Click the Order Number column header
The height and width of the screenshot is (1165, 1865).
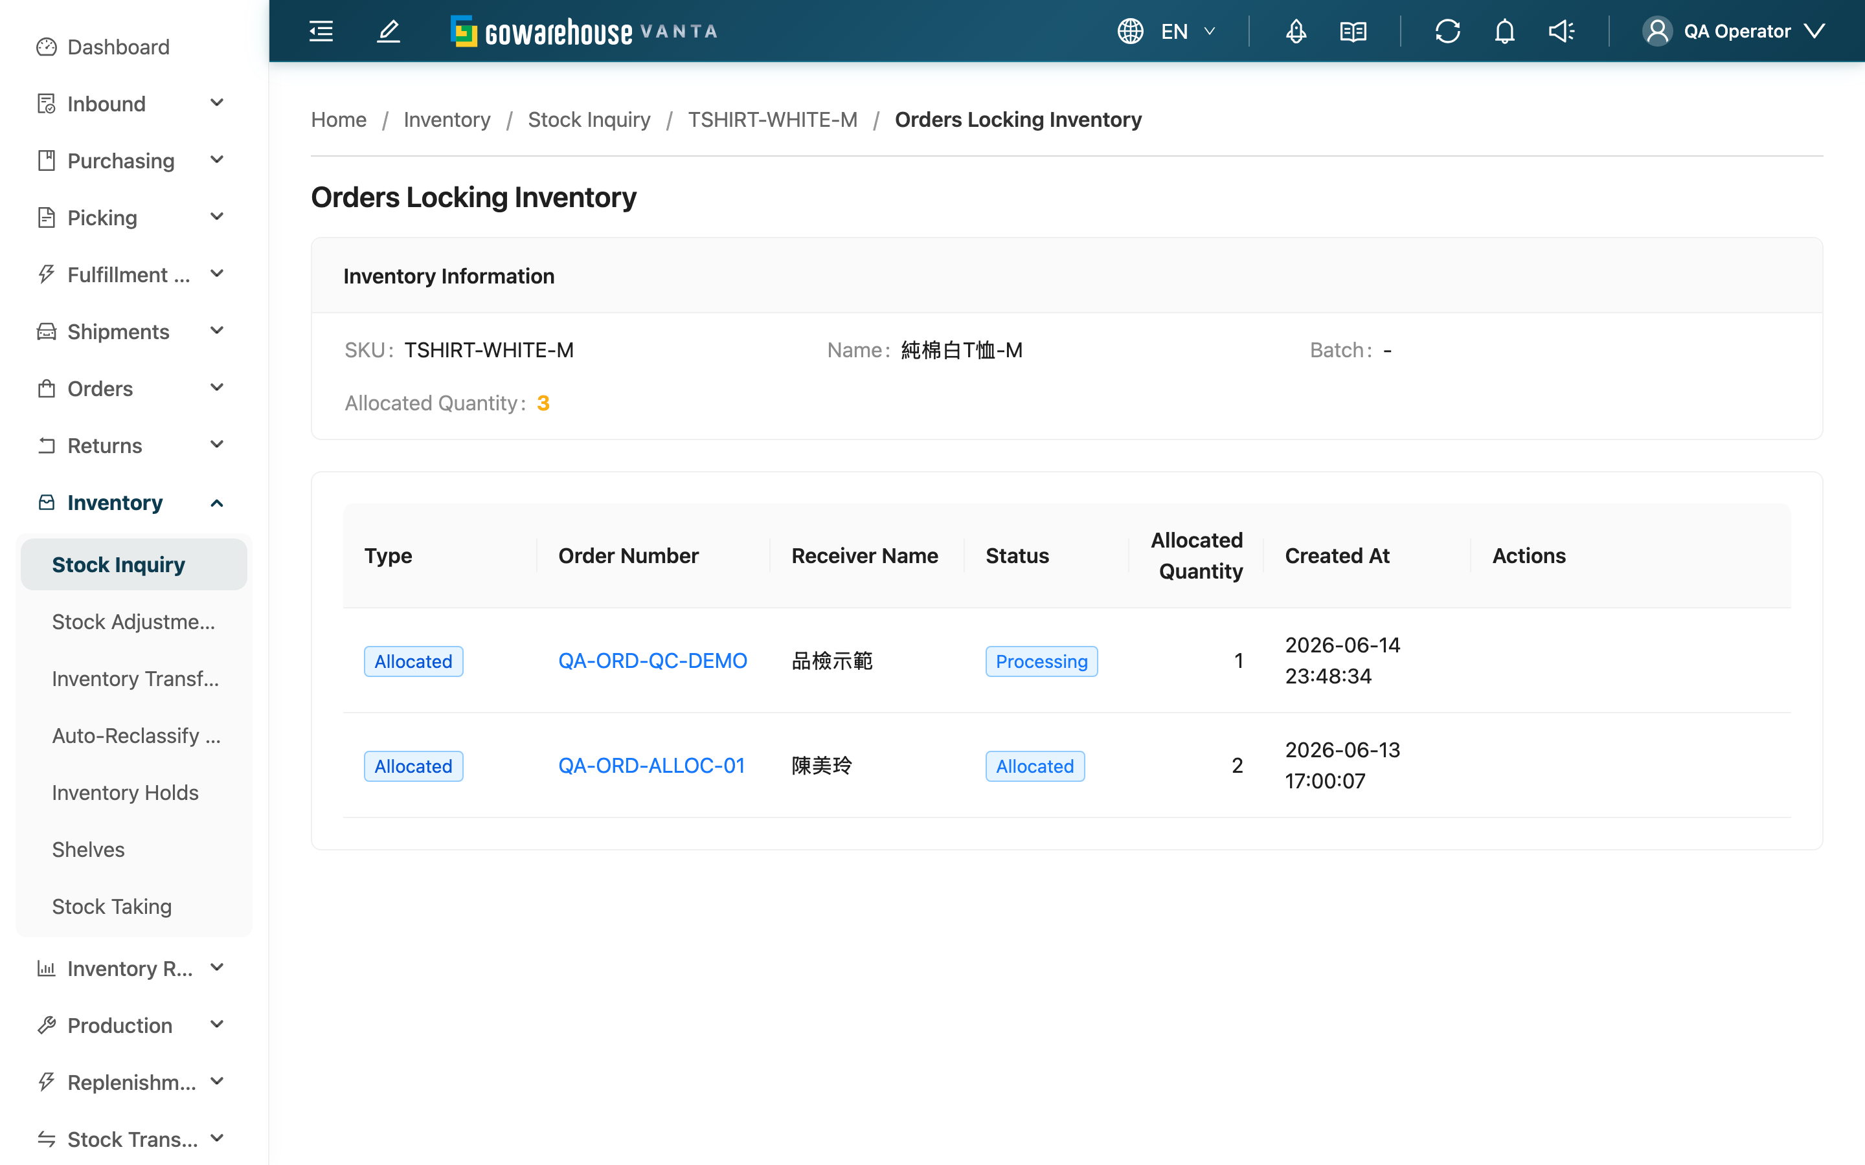(x=628, y=555)
